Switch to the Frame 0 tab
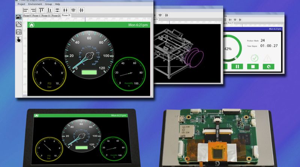Image resolution: width=300 pixels, height=167 pixels. 27,16
